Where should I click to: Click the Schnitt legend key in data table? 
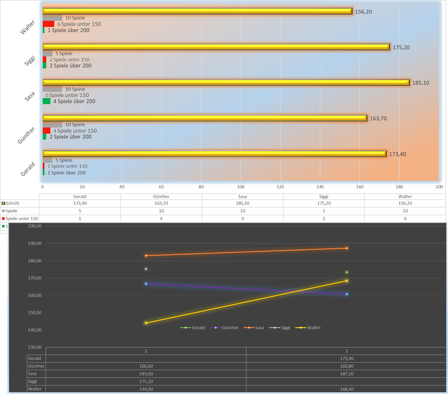[4, 203]
